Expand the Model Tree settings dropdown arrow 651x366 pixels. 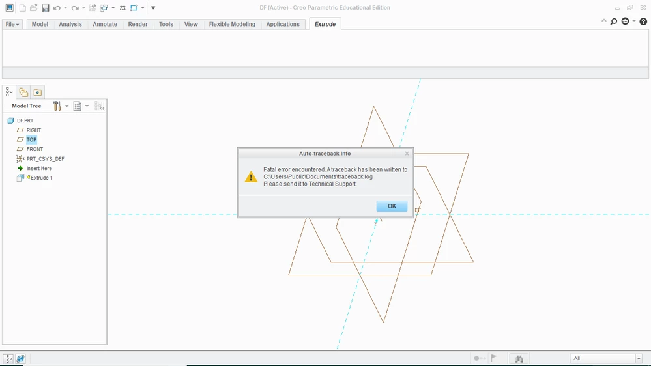(x=67, y=106)
